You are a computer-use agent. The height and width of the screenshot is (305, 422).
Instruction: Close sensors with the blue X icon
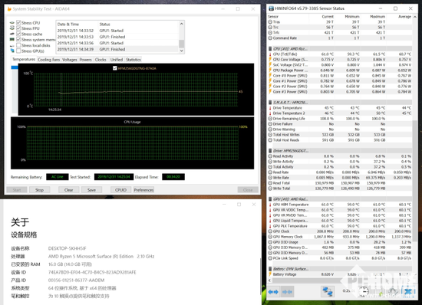(x=408, y=291)
